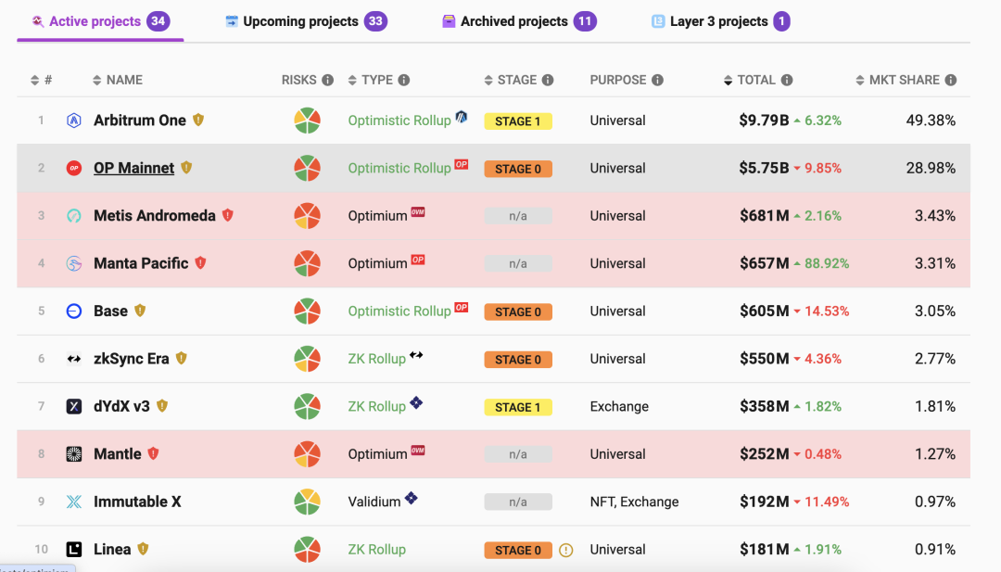The height and width of the screenshot is (572, 1001).
Task: Switch to the Upcoming projects tab
Action: [300, 21]
